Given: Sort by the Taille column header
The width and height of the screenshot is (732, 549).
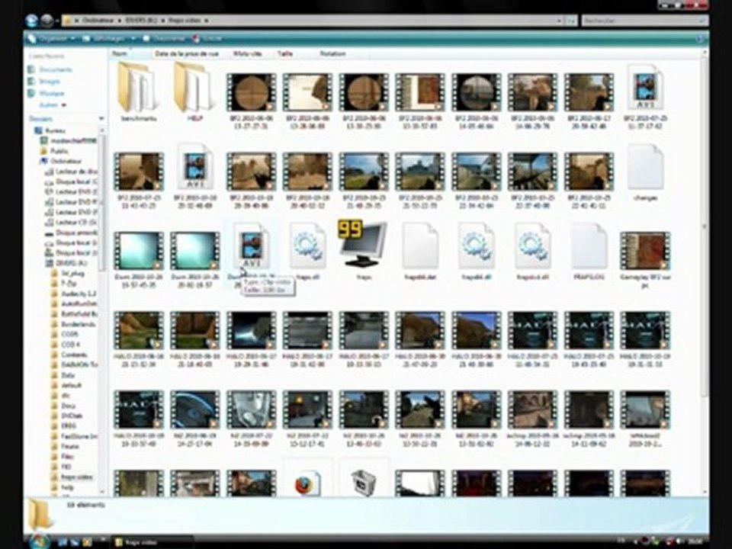Looking at the screenshot, I should [284, 53].
